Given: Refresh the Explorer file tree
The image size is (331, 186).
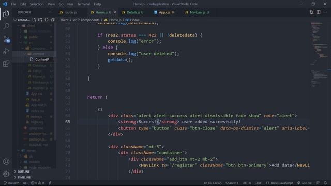Looking at the screenshot, I should click(47, 20).
